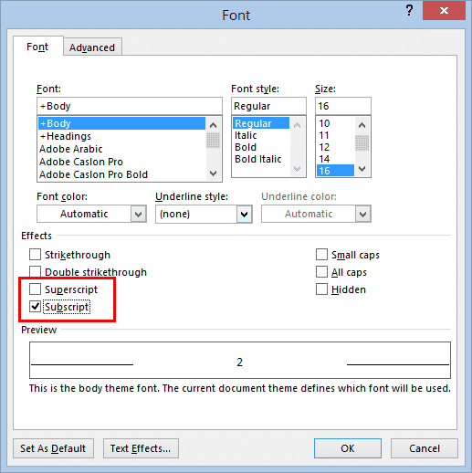This screenshot has width=472, height=473.
Task: Toggle the Superscript checkbox
Action: click(x=35, y=289)
